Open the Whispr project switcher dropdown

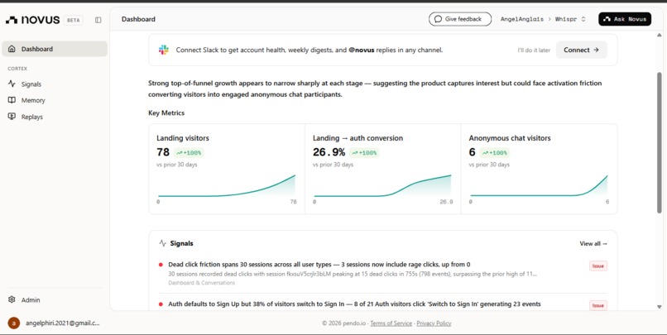pyautogui.click(x=570, y=19)
